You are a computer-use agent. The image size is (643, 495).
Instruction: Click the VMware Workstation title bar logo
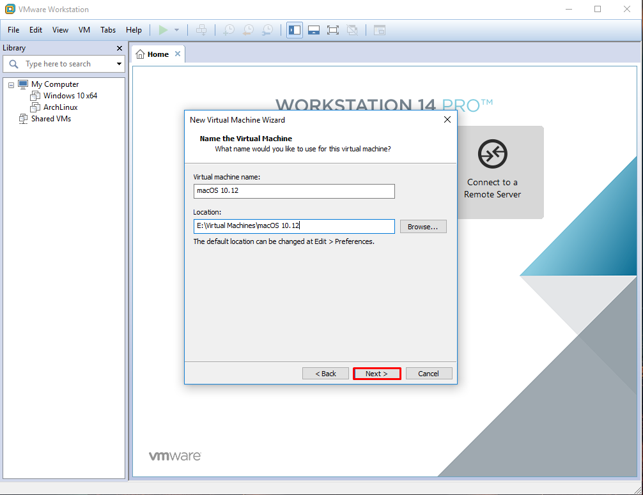tap(10, 9)
